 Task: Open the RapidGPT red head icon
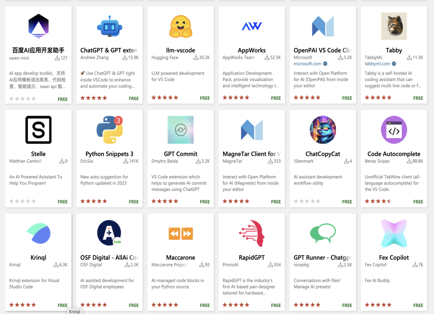click(251, 233)
